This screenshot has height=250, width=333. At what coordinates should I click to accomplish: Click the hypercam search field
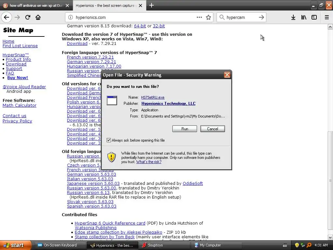point(241,18)
